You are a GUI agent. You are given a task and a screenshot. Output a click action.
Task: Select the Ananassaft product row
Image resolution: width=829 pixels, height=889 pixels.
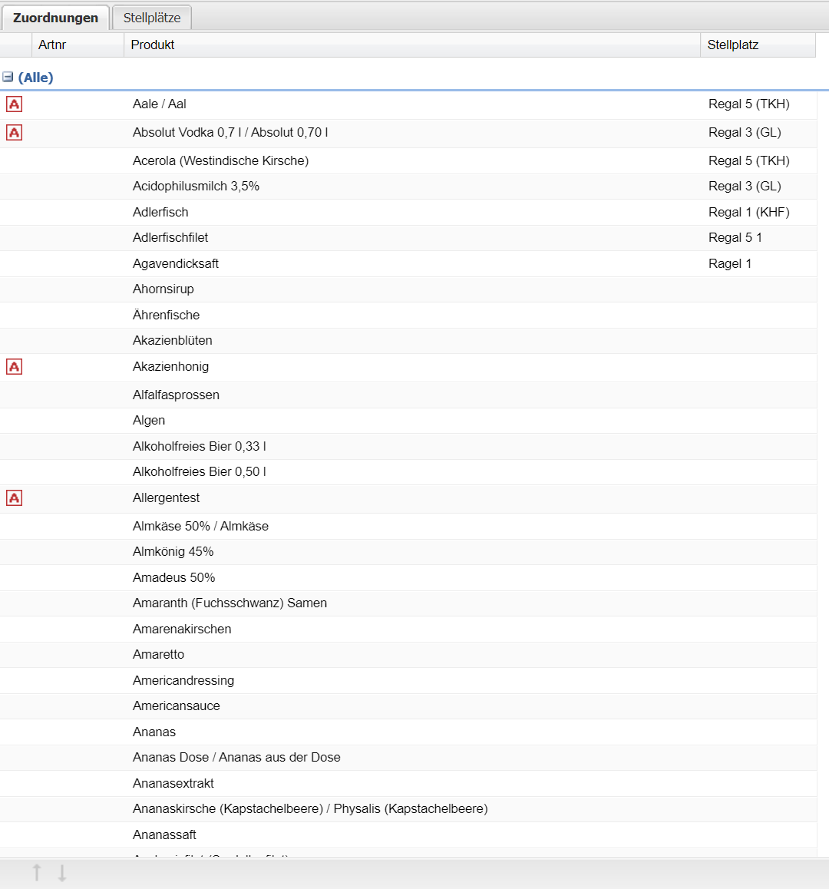click(164, 835)
